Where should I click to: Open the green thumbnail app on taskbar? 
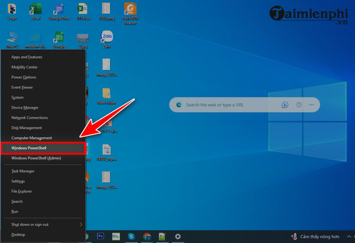pyautogui.click(x=116, y=236)
